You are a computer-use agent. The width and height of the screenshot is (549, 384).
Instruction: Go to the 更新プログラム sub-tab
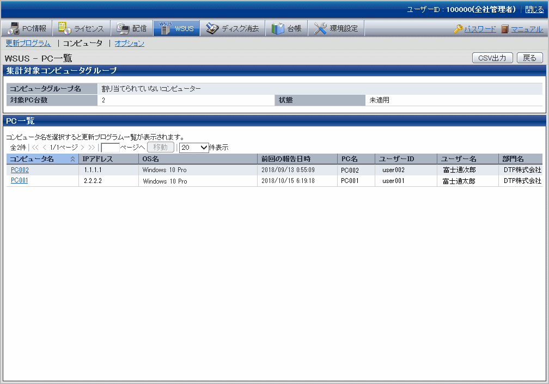point(28,44)
